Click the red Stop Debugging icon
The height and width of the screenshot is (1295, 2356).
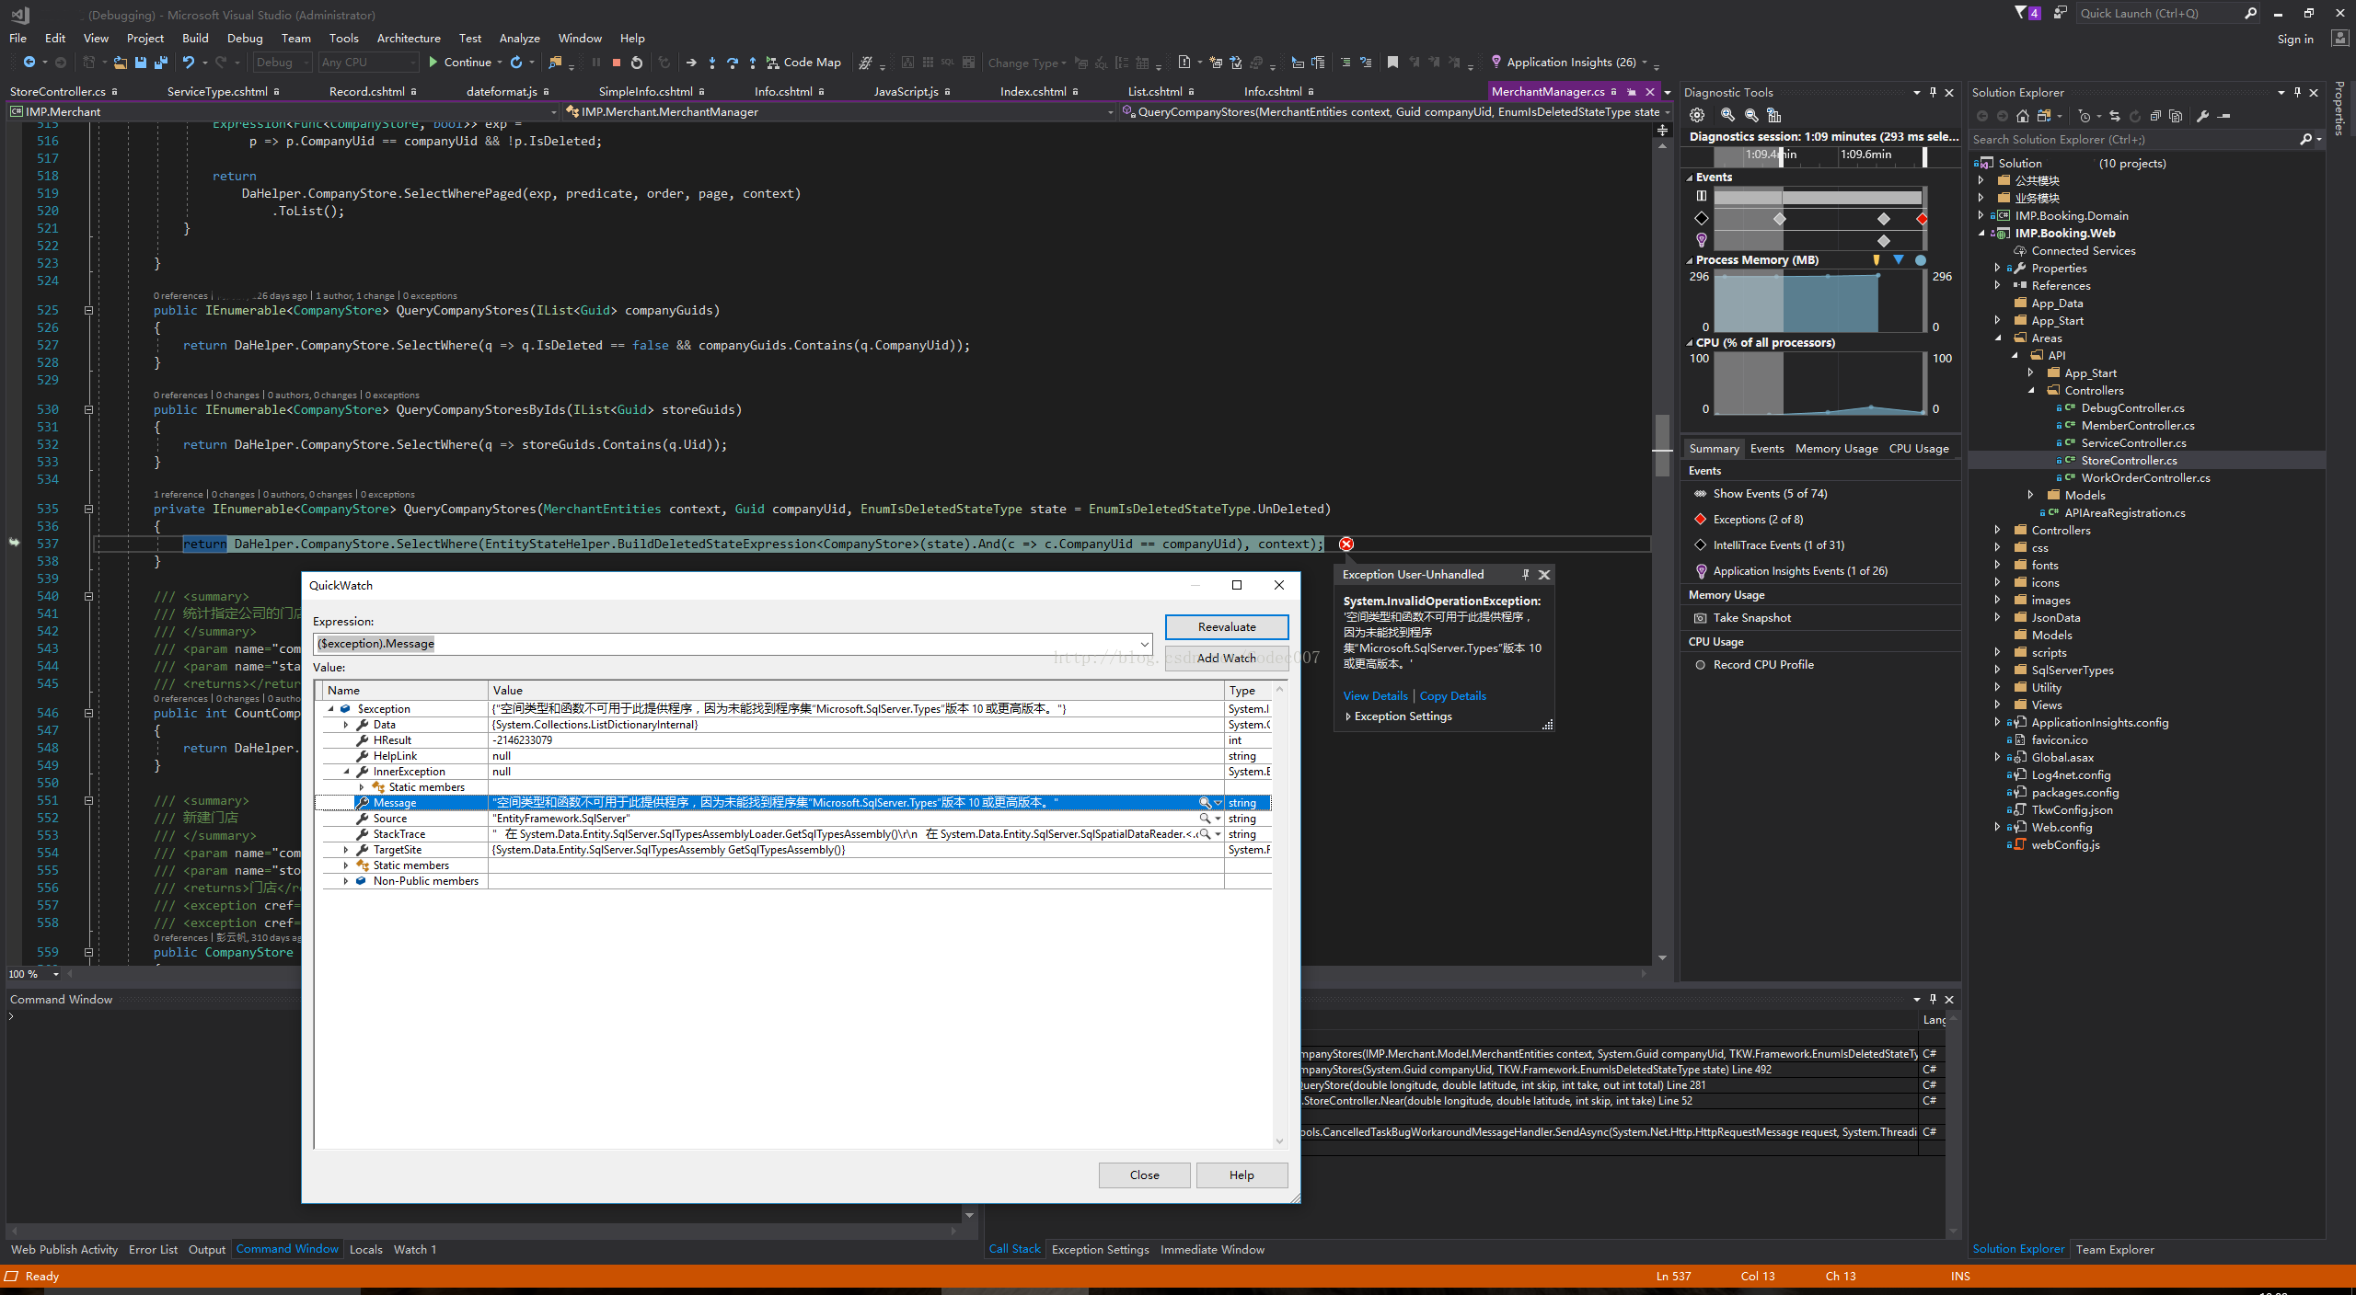point(616,63)
